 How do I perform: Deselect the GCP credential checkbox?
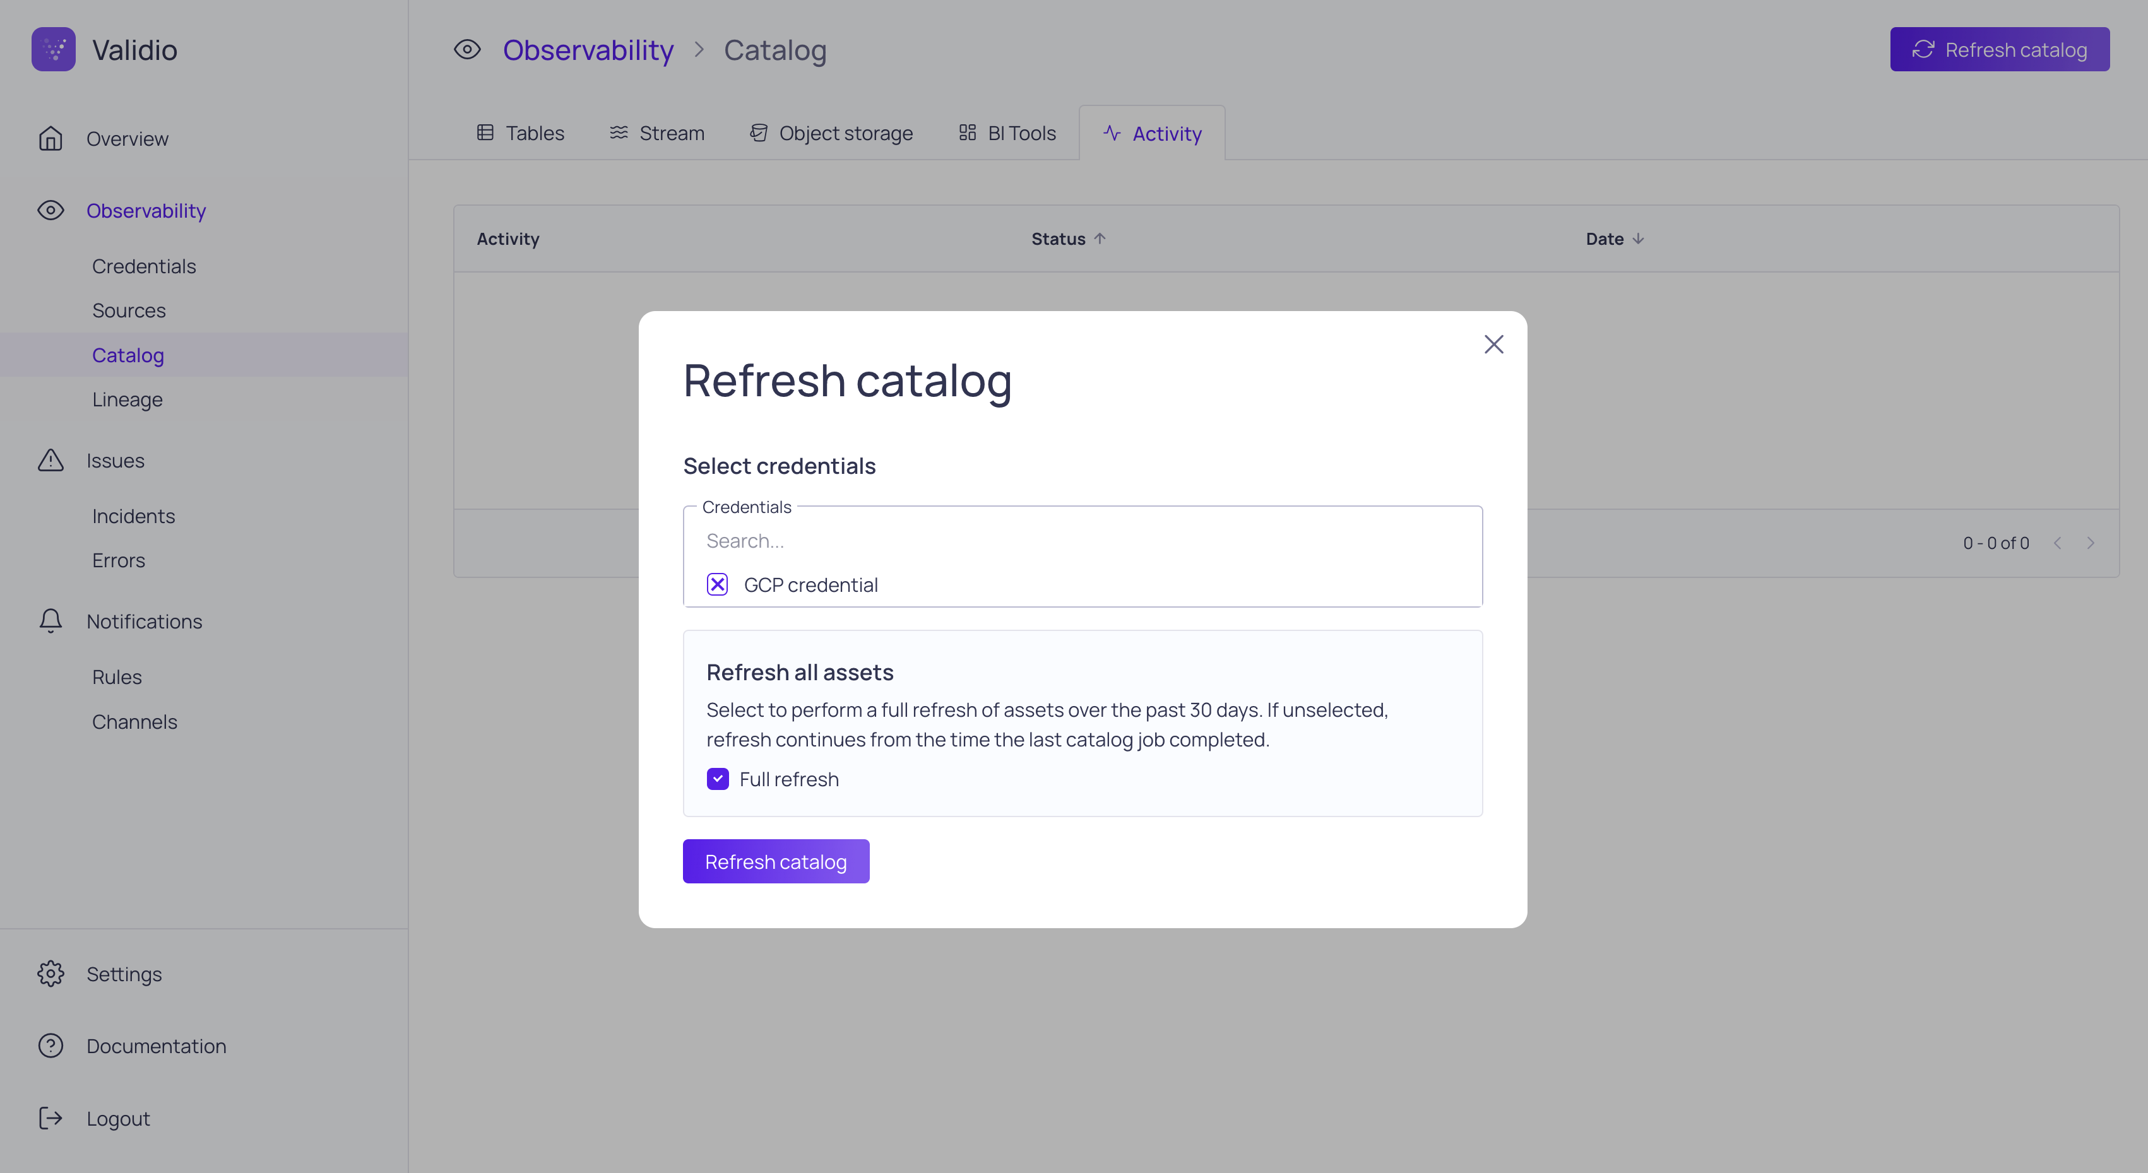click(x=717, y=584)
